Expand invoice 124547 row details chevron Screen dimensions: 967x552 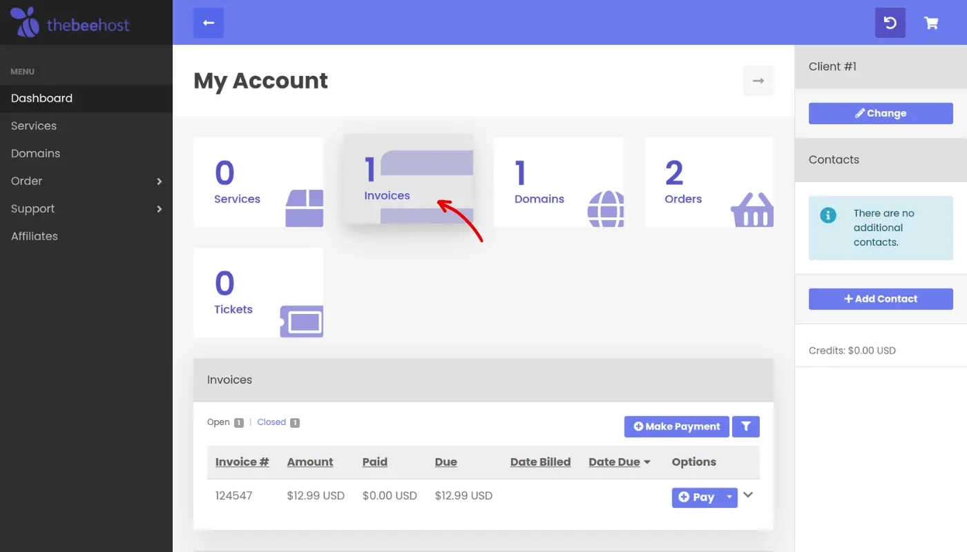click(x=747, y=495)
